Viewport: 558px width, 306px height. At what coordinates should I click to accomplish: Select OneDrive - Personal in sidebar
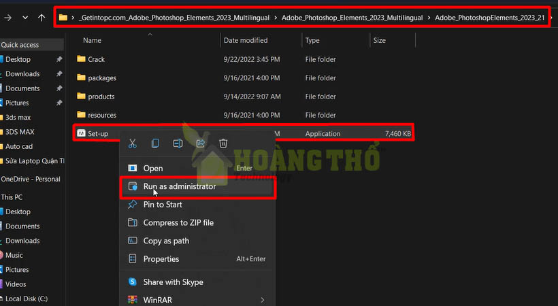[31, 179]
